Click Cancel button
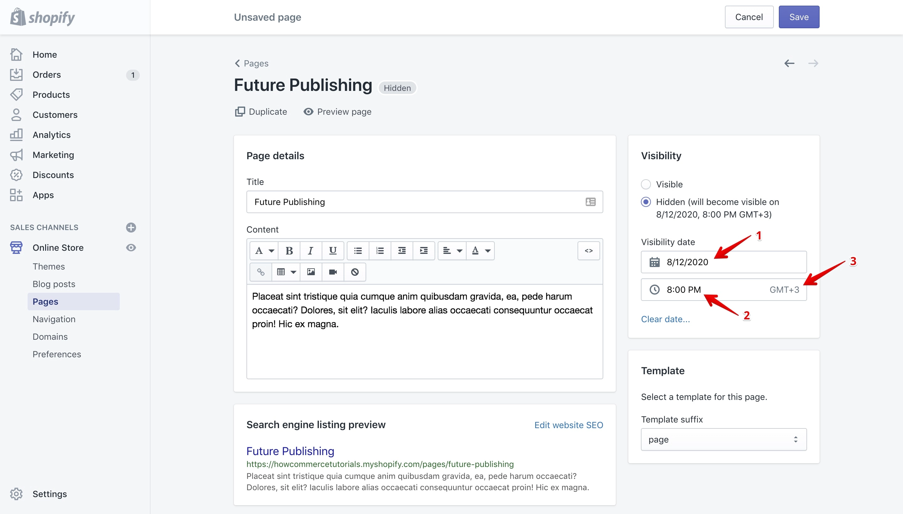The image size is (903, 514). 749,17
